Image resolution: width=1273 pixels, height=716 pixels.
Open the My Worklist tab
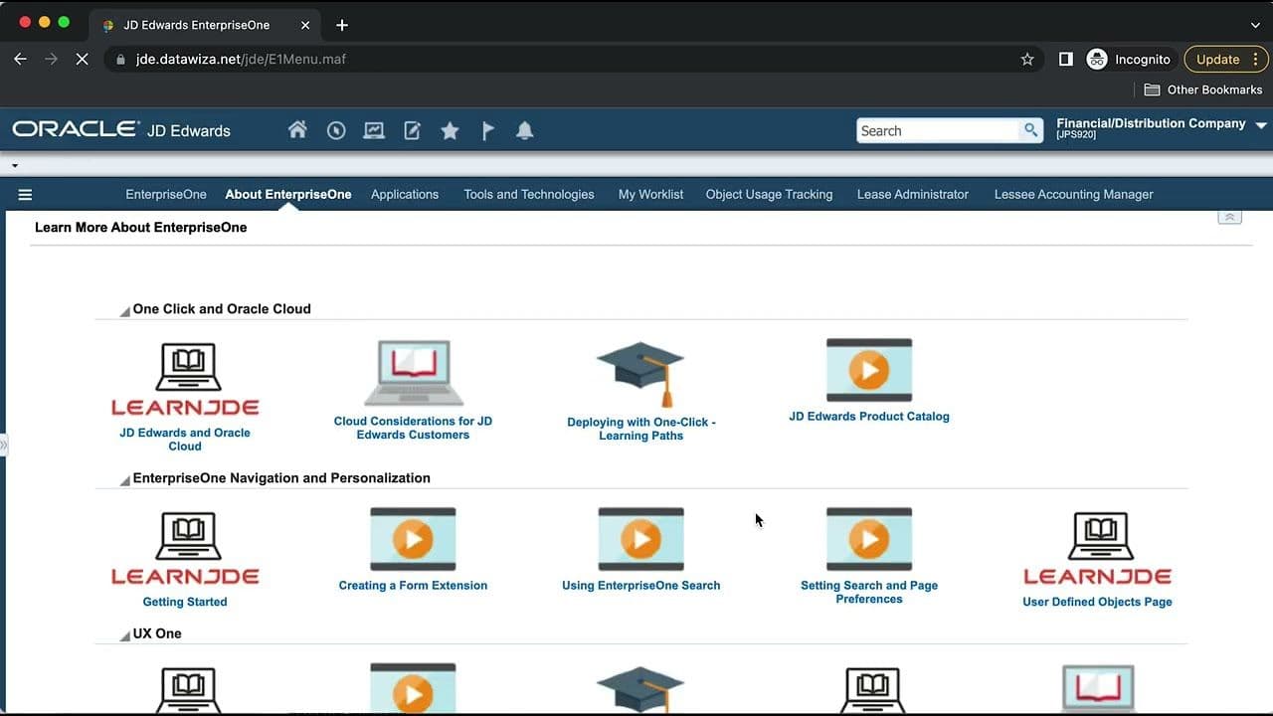[650, 195]
